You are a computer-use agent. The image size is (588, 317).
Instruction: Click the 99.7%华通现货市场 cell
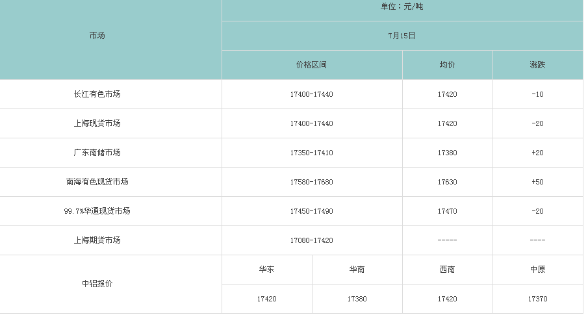tap(97, 211)
